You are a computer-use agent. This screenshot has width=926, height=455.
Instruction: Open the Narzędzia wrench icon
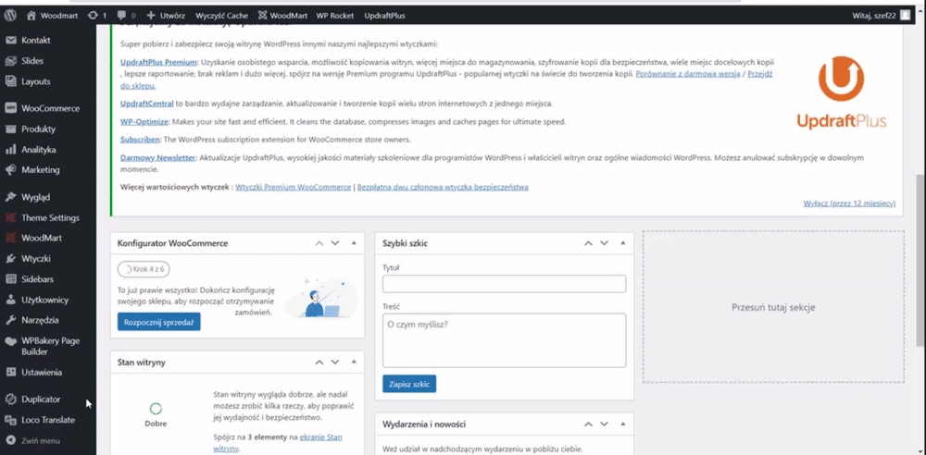click(x=10, y=320)
